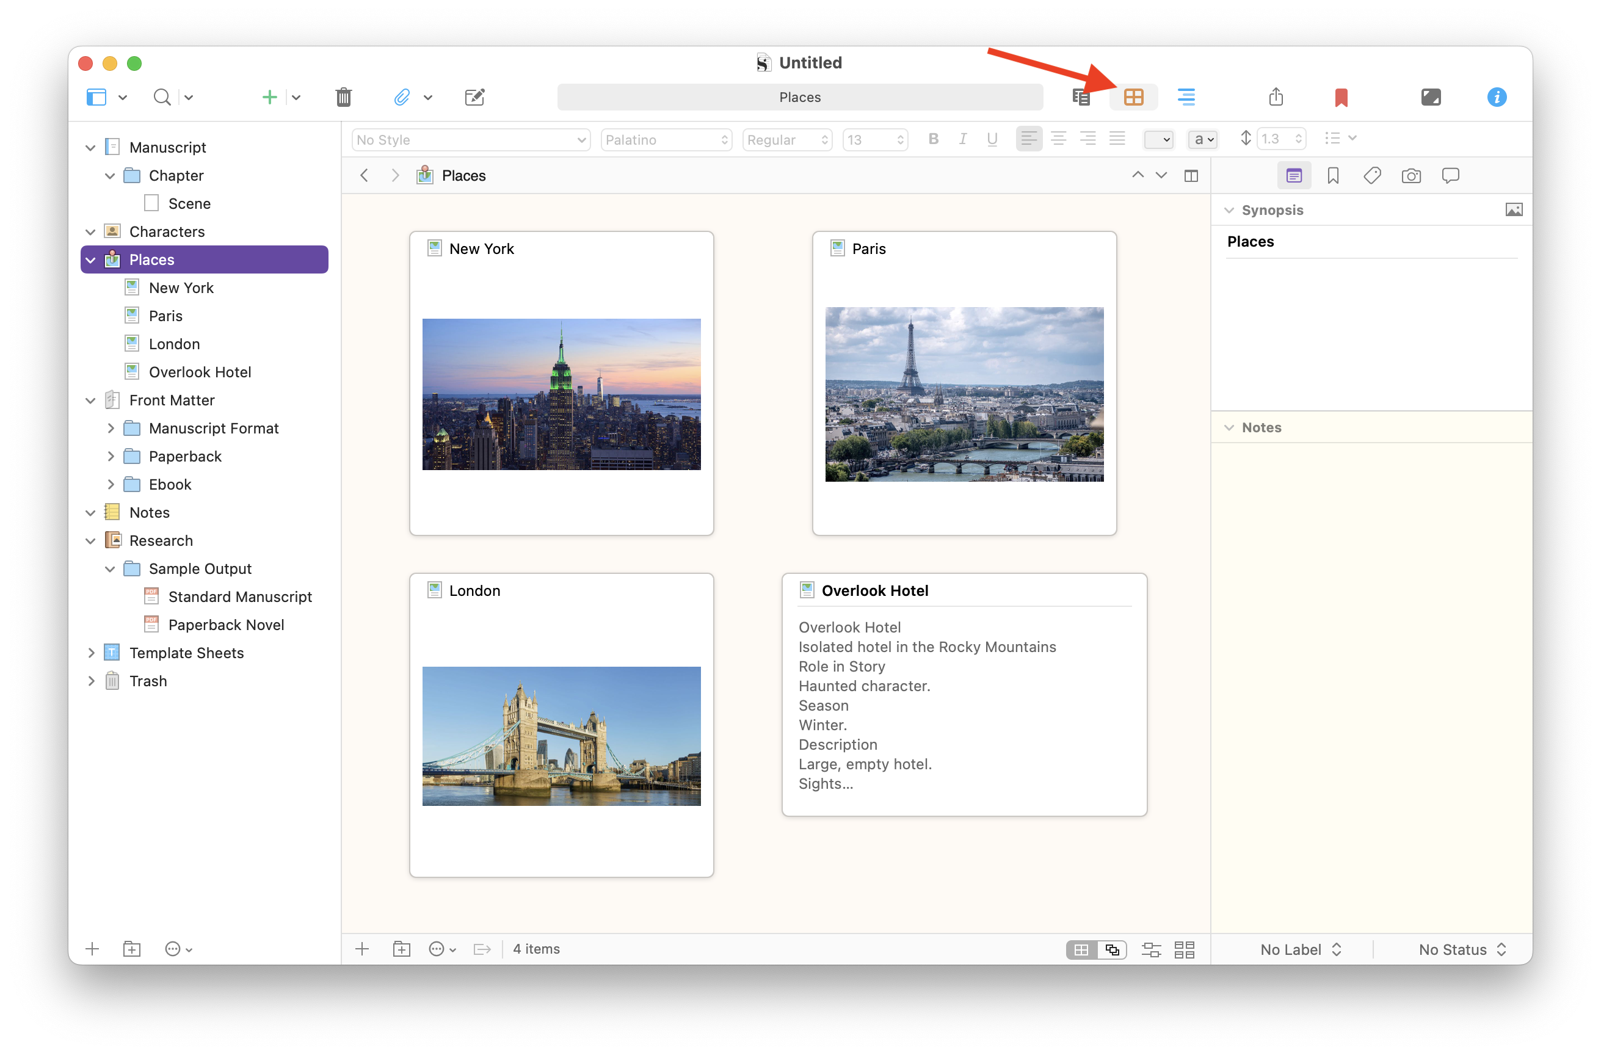Image resolution: width=1601 pixels, height=1055 pixels.
Task: Switch to Corkboard view mode
Action: [1133, 97]
